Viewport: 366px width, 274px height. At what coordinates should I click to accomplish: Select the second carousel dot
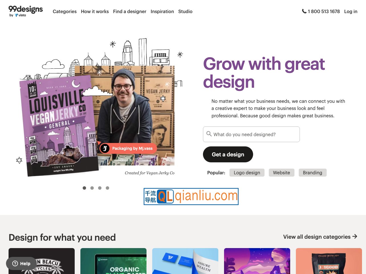pyautogui.click(x=92, y=188)
